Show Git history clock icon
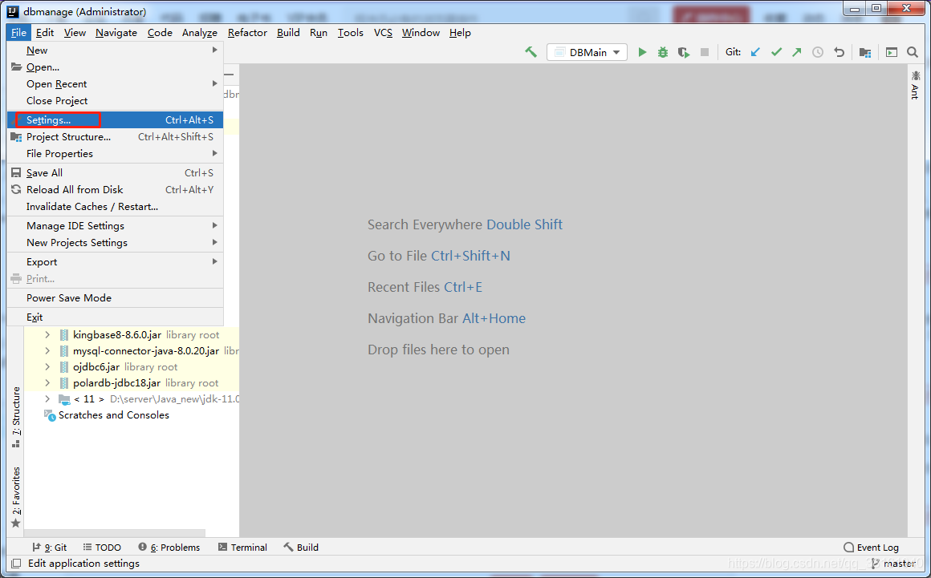 pos(818,52)
